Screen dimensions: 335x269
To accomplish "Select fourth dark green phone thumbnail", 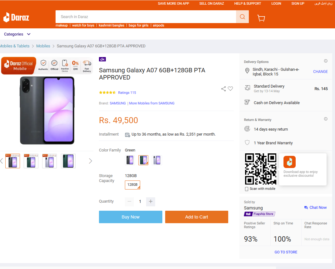I will point(68,161).
